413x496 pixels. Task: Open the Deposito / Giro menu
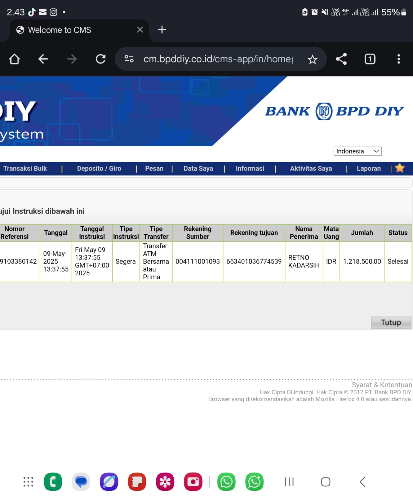tap(99, 168)
